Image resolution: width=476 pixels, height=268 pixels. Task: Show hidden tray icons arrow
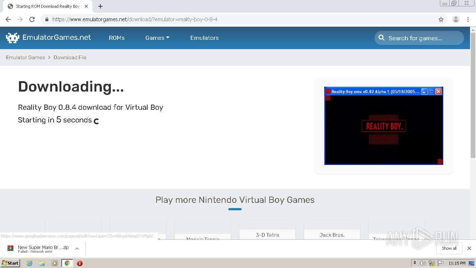point(415,263)
